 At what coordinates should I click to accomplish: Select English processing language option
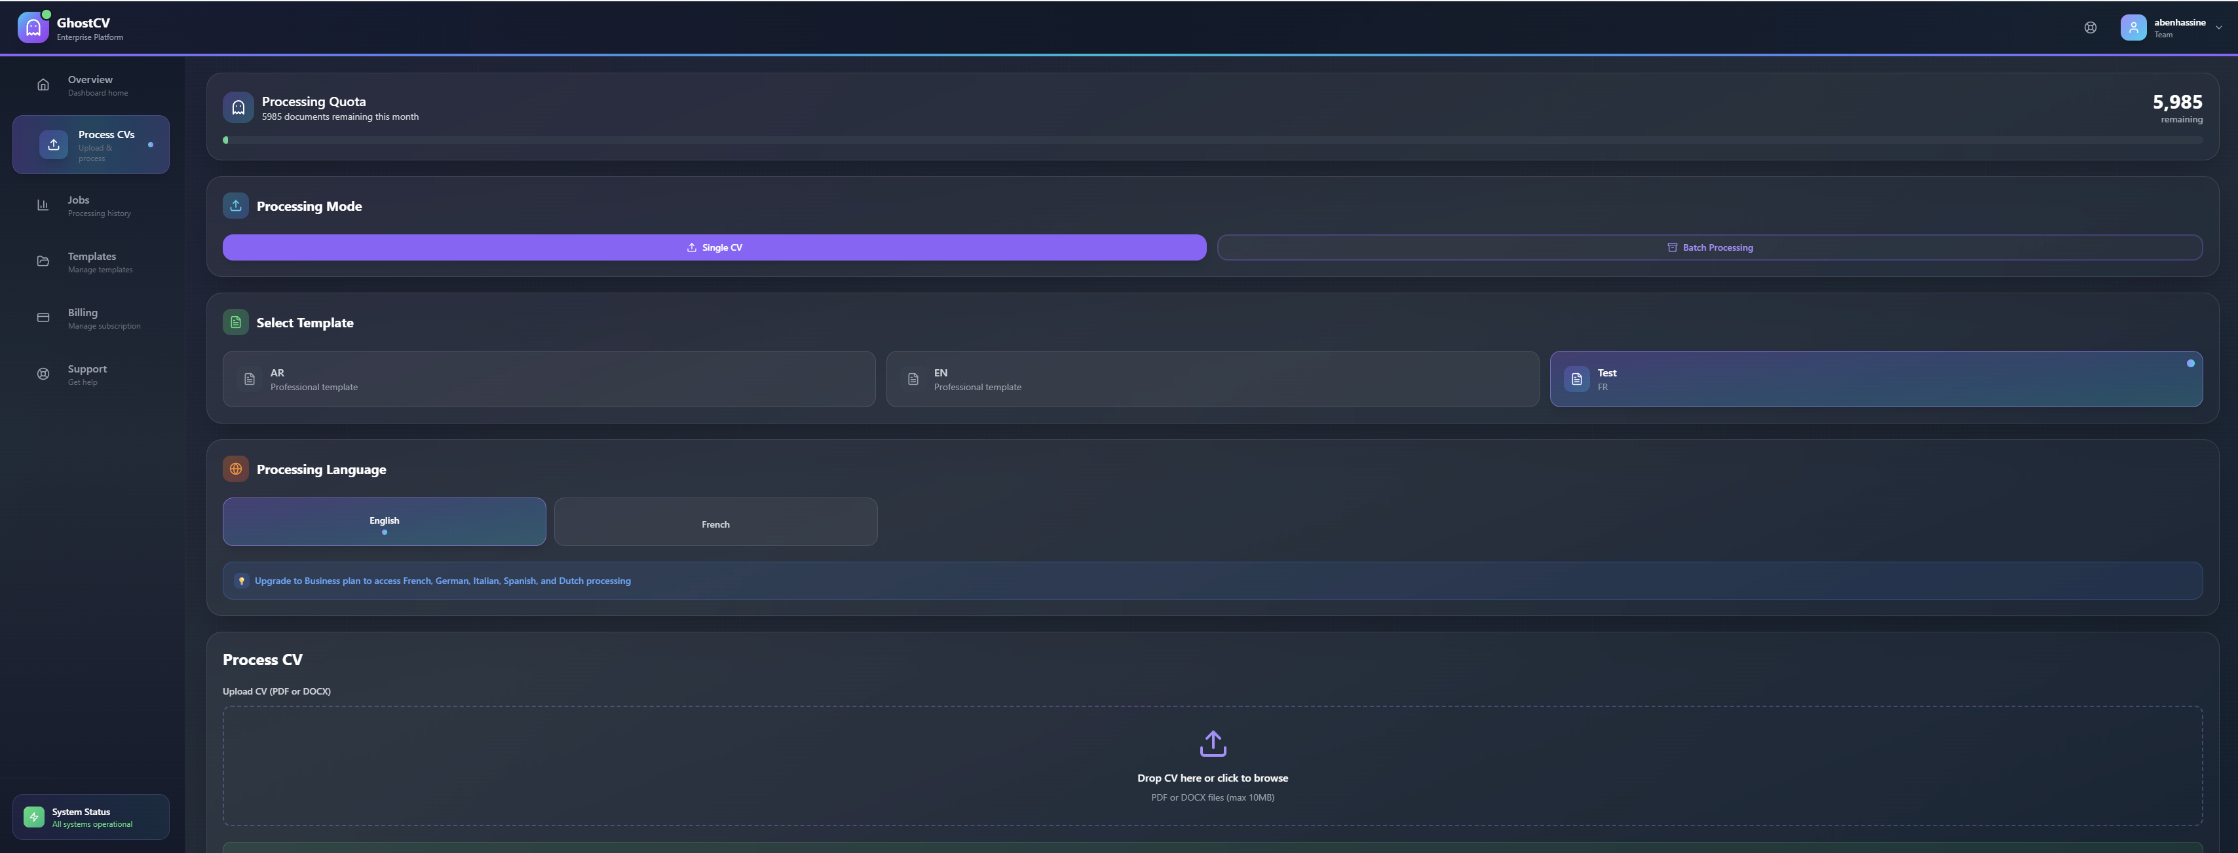click(x=384, y=522)
